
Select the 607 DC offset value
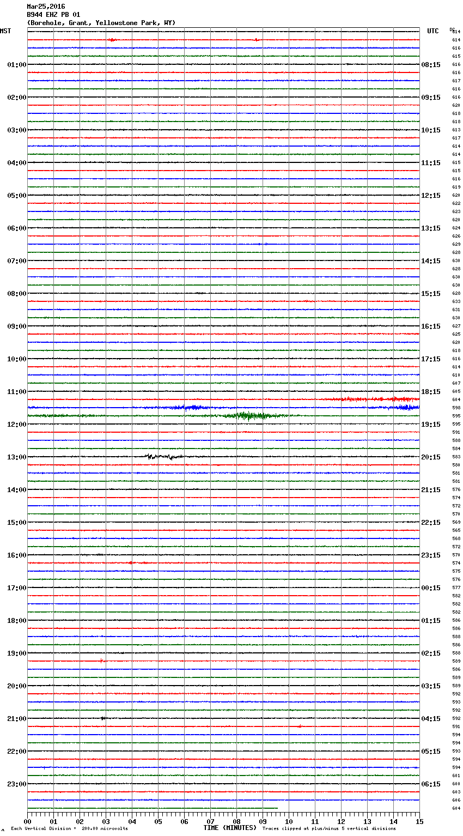tap(456, 383)
